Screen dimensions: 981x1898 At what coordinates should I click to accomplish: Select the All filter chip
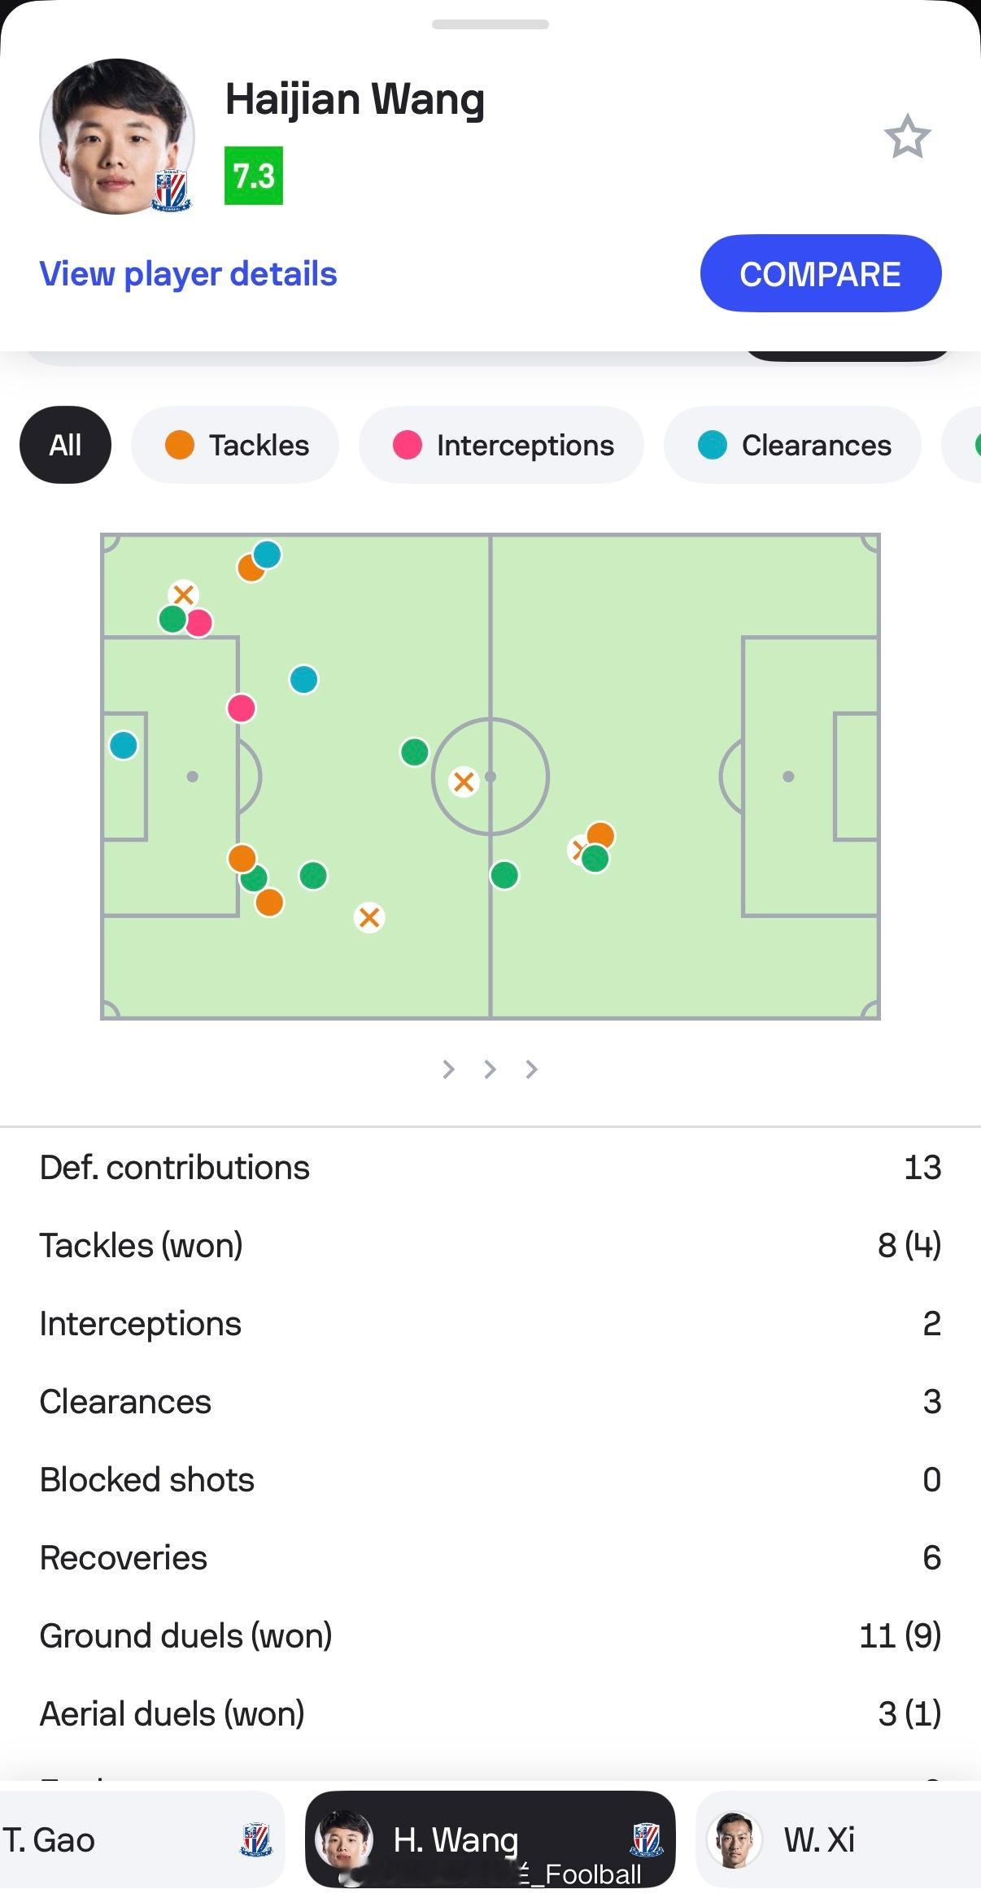(x=65, y=445)
